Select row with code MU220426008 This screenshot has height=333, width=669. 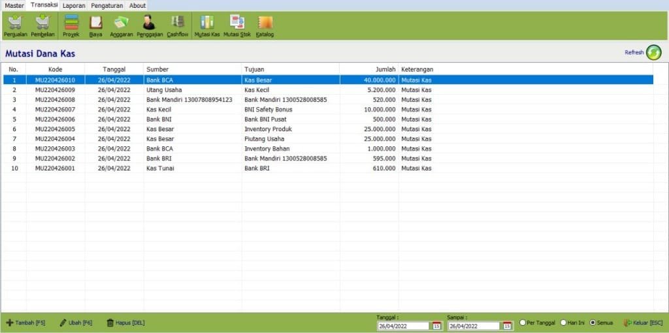(x=328, y=100)
